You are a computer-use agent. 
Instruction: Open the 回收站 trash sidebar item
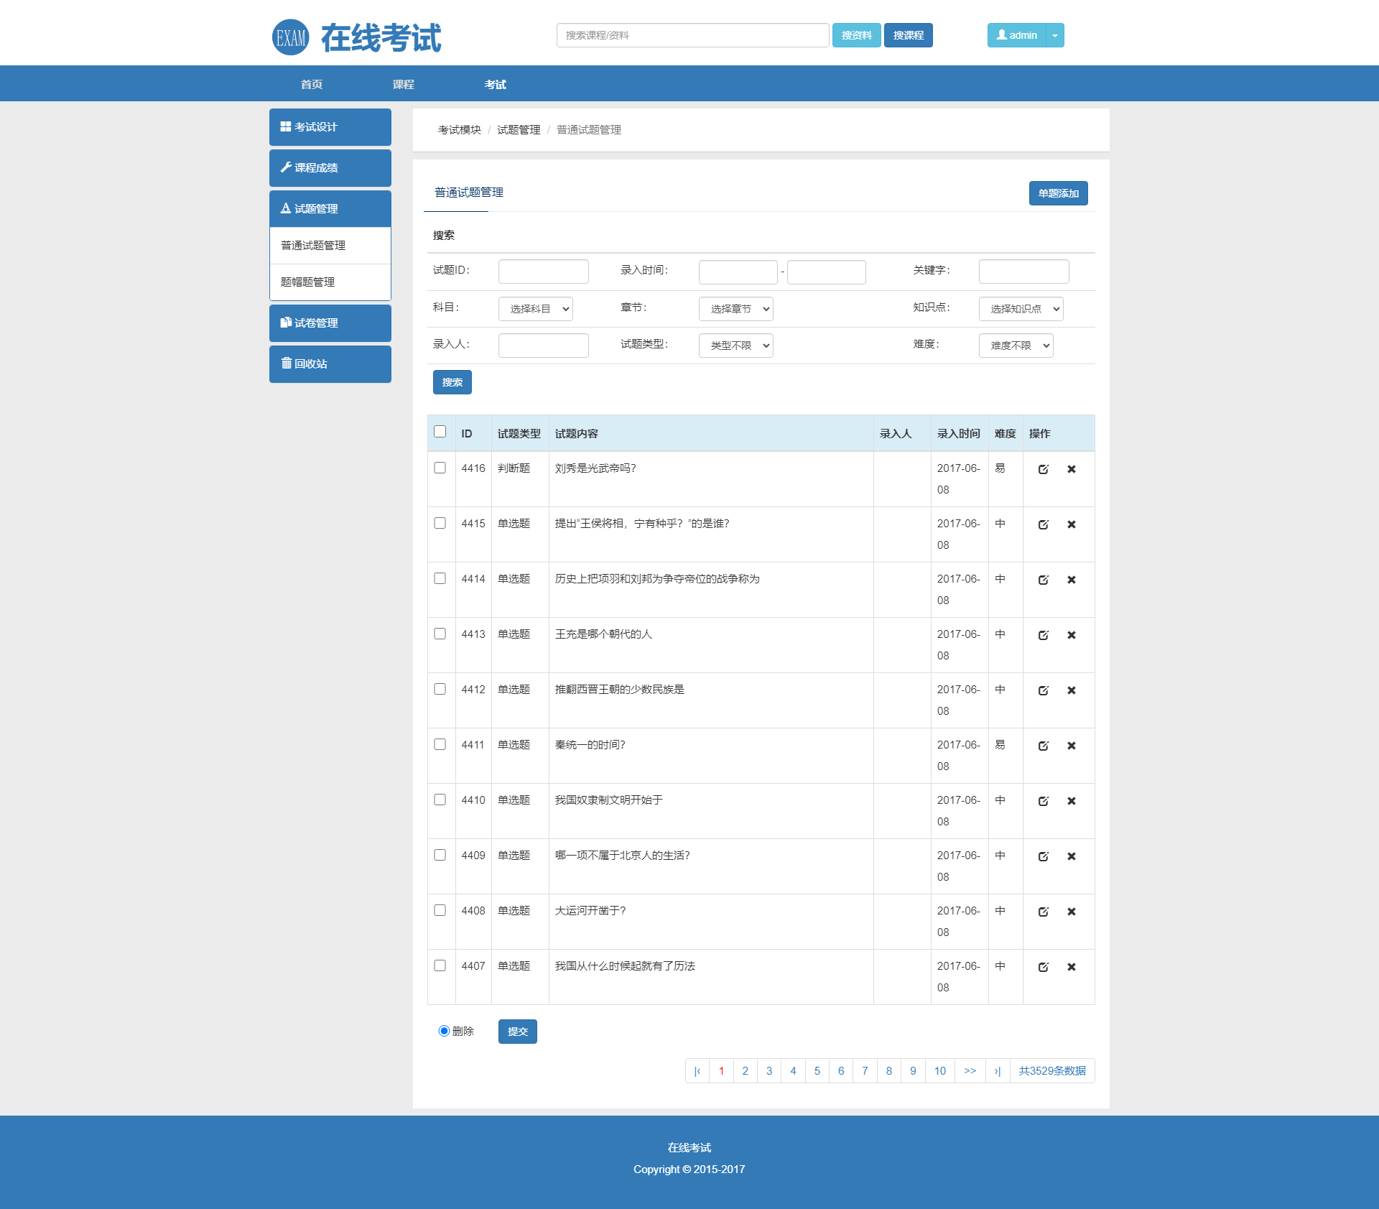click(x=330, y=364)
